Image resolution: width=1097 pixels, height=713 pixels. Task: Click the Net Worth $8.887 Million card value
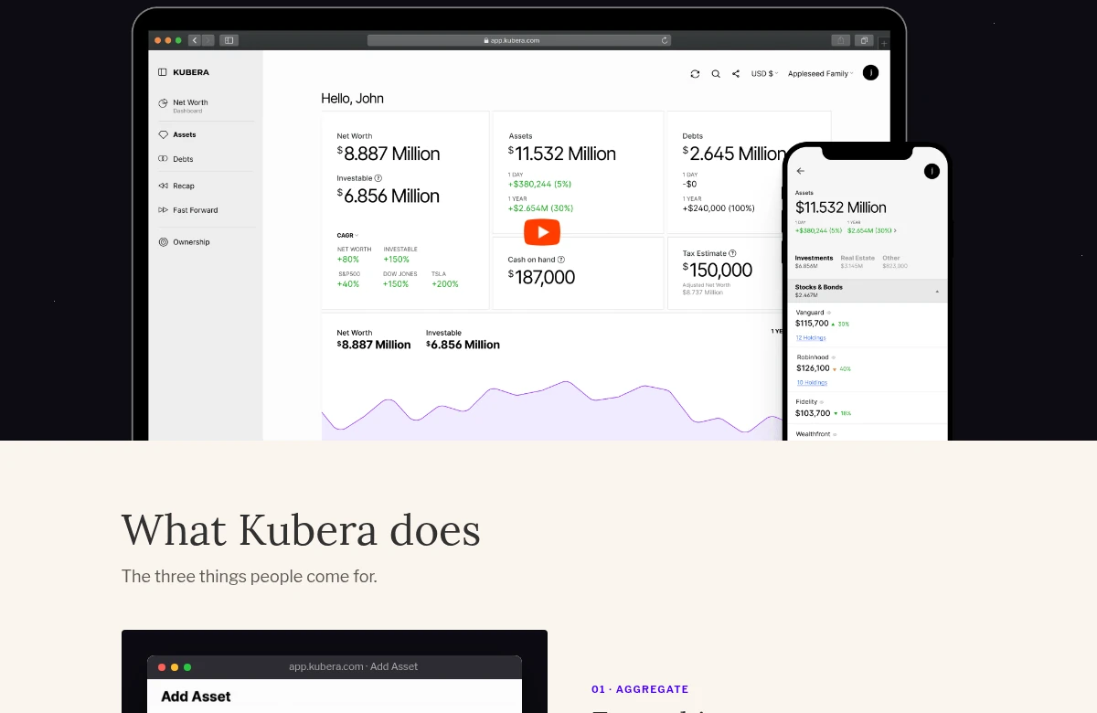[x=389, y=154]
